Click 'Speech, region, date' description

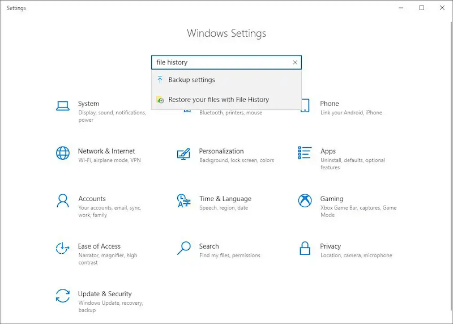[x=224, y=208]
